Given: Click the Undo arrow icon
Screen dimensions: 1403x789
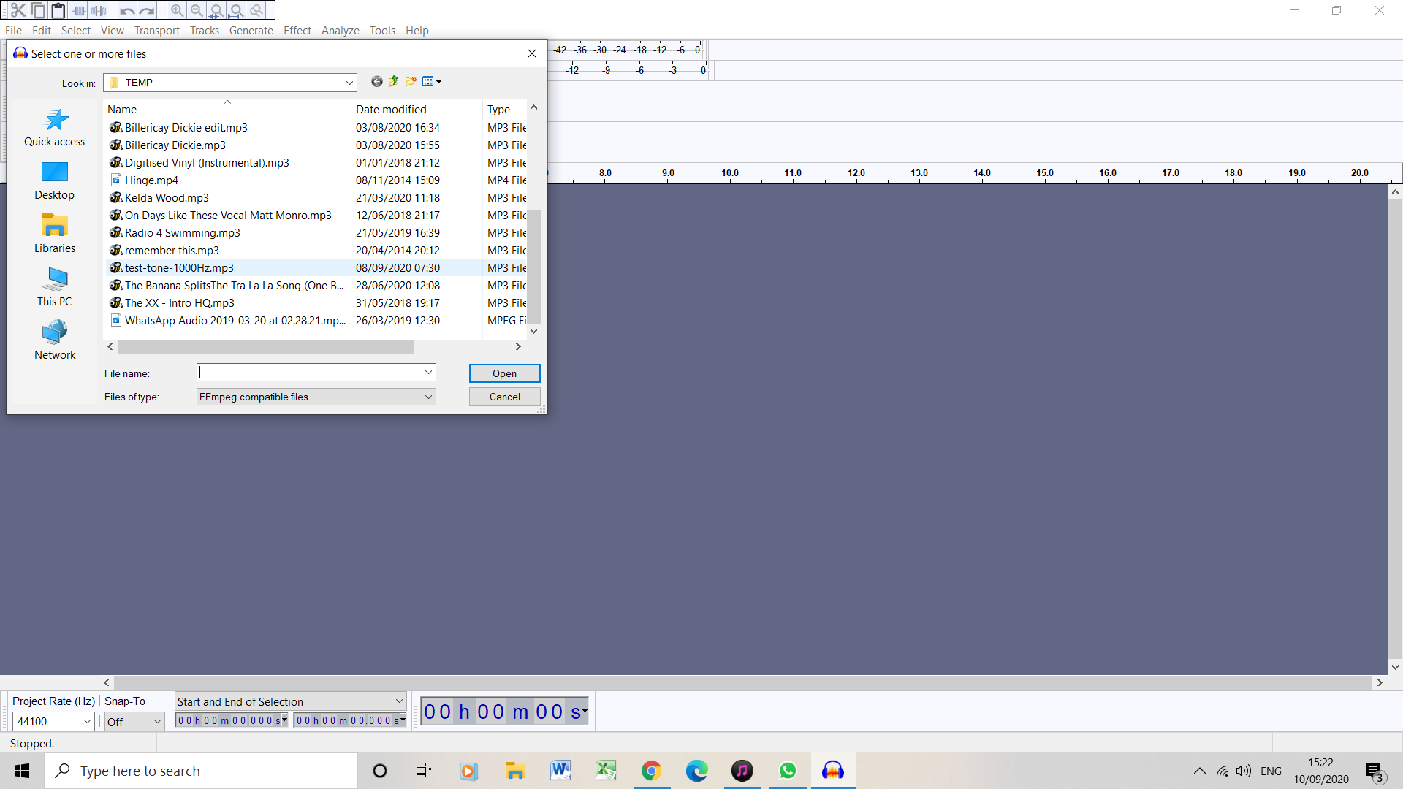Looking at the screenshot, I should [x=127, y=10].
